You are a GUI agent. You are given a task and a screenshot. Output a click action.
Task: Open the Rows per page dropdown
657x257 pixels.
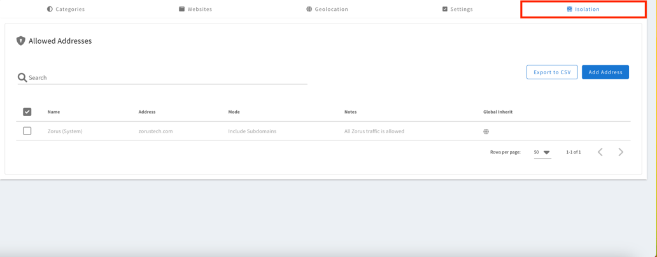(542, 152)
